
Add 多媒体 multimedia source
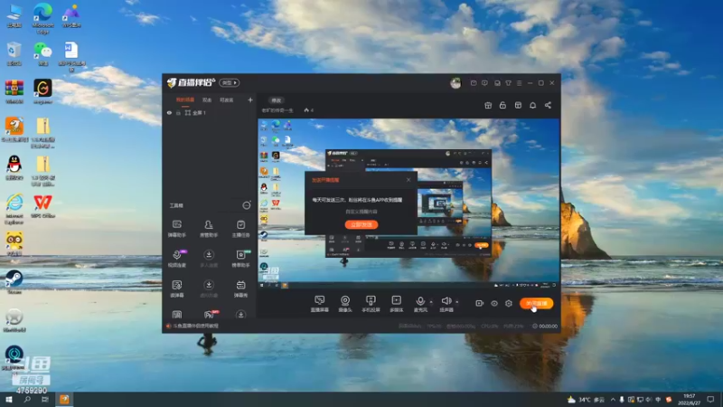pos(396,304)
